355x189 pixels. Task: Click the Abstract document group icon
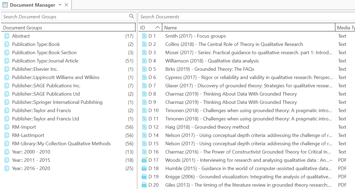(7, 36)
